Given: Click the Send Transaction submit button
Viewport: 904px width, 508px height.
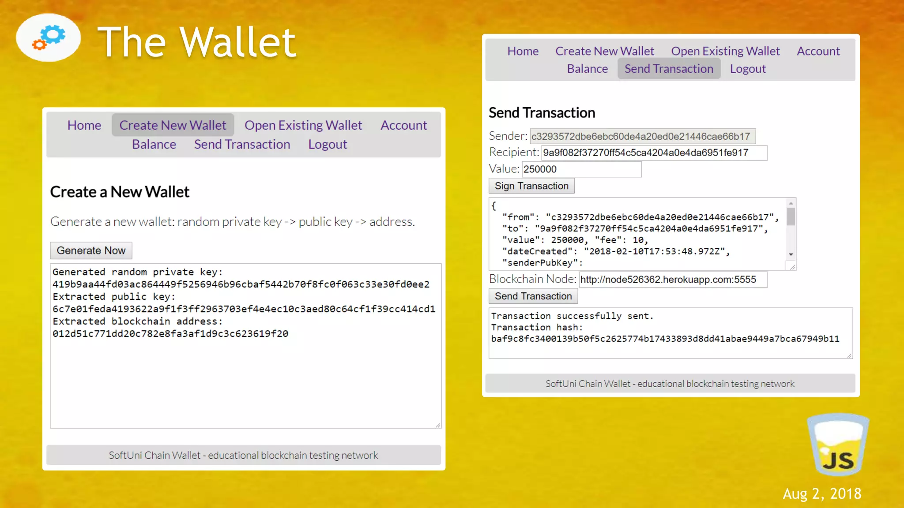Looking at the screenshot, I should [x=533, y=296].
